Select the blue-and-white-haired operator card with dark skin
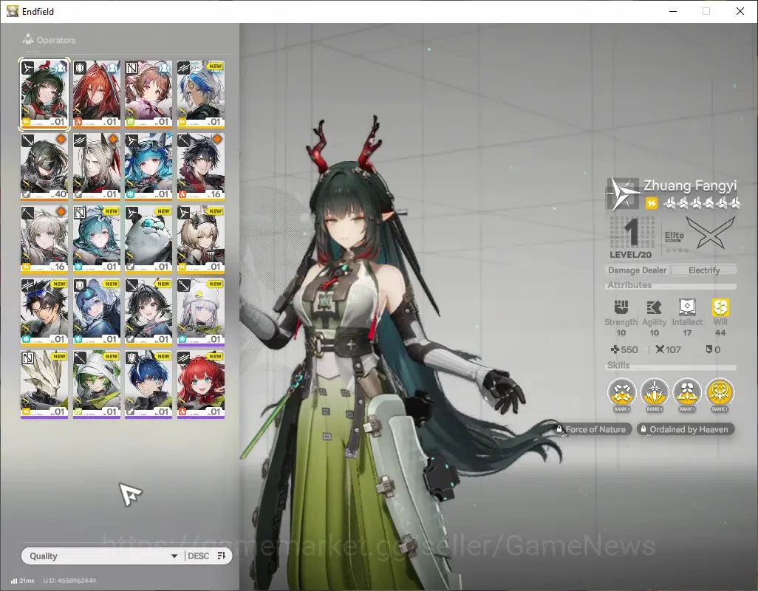The height and width of the screenshot is (591, 758). pyautogui.click(x=201, y=95)
